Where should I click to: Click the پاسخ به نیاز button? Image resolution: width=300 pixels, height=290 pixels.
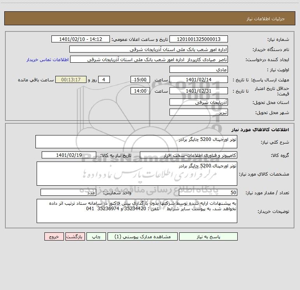pyautogui.click(x=208, y=236)
